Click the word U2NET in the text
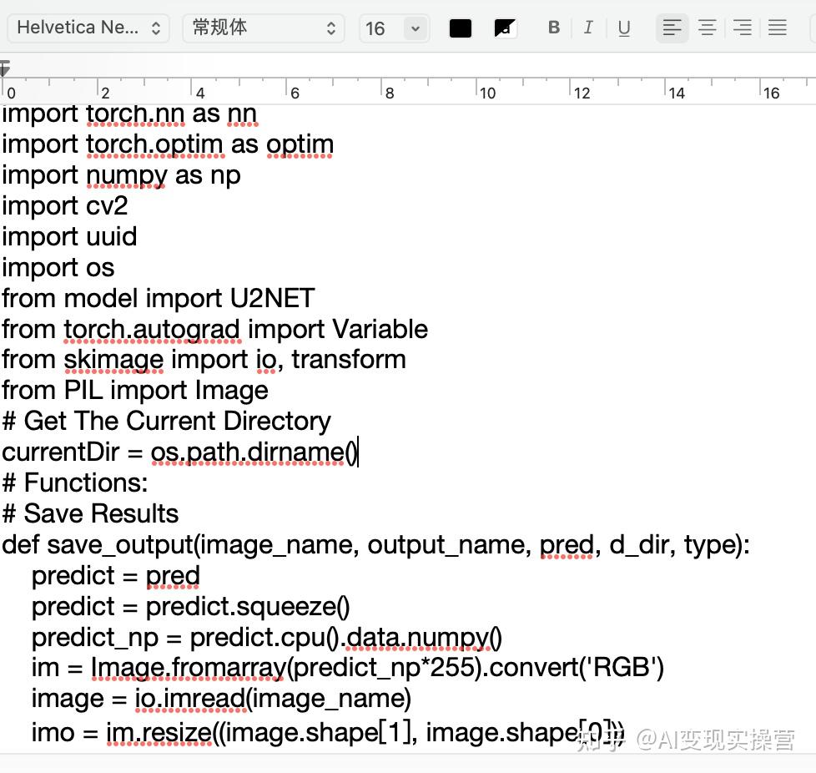Image resolution: width=816 pixels, height=773 pixels. pos(272,298)
